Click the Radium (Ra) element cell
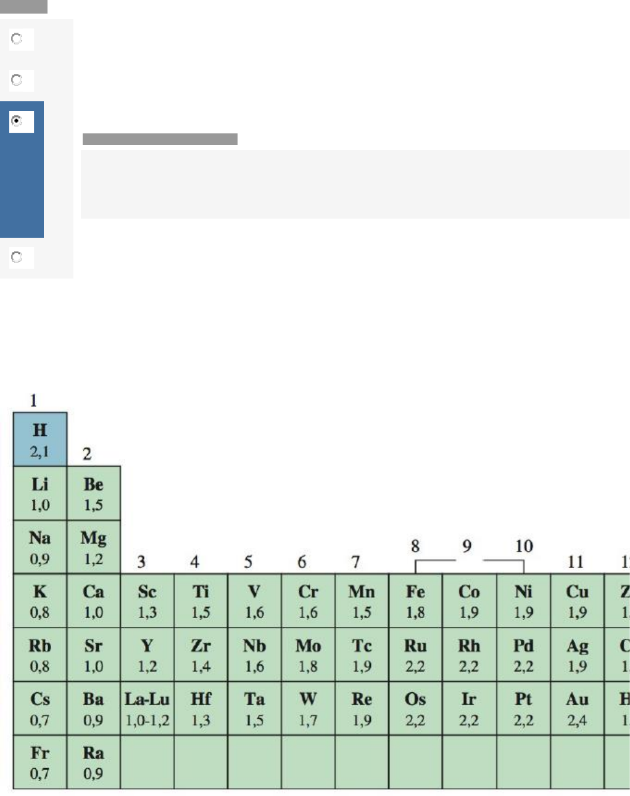Viewport: 630px width, 796px height. [x=94, y=762]
